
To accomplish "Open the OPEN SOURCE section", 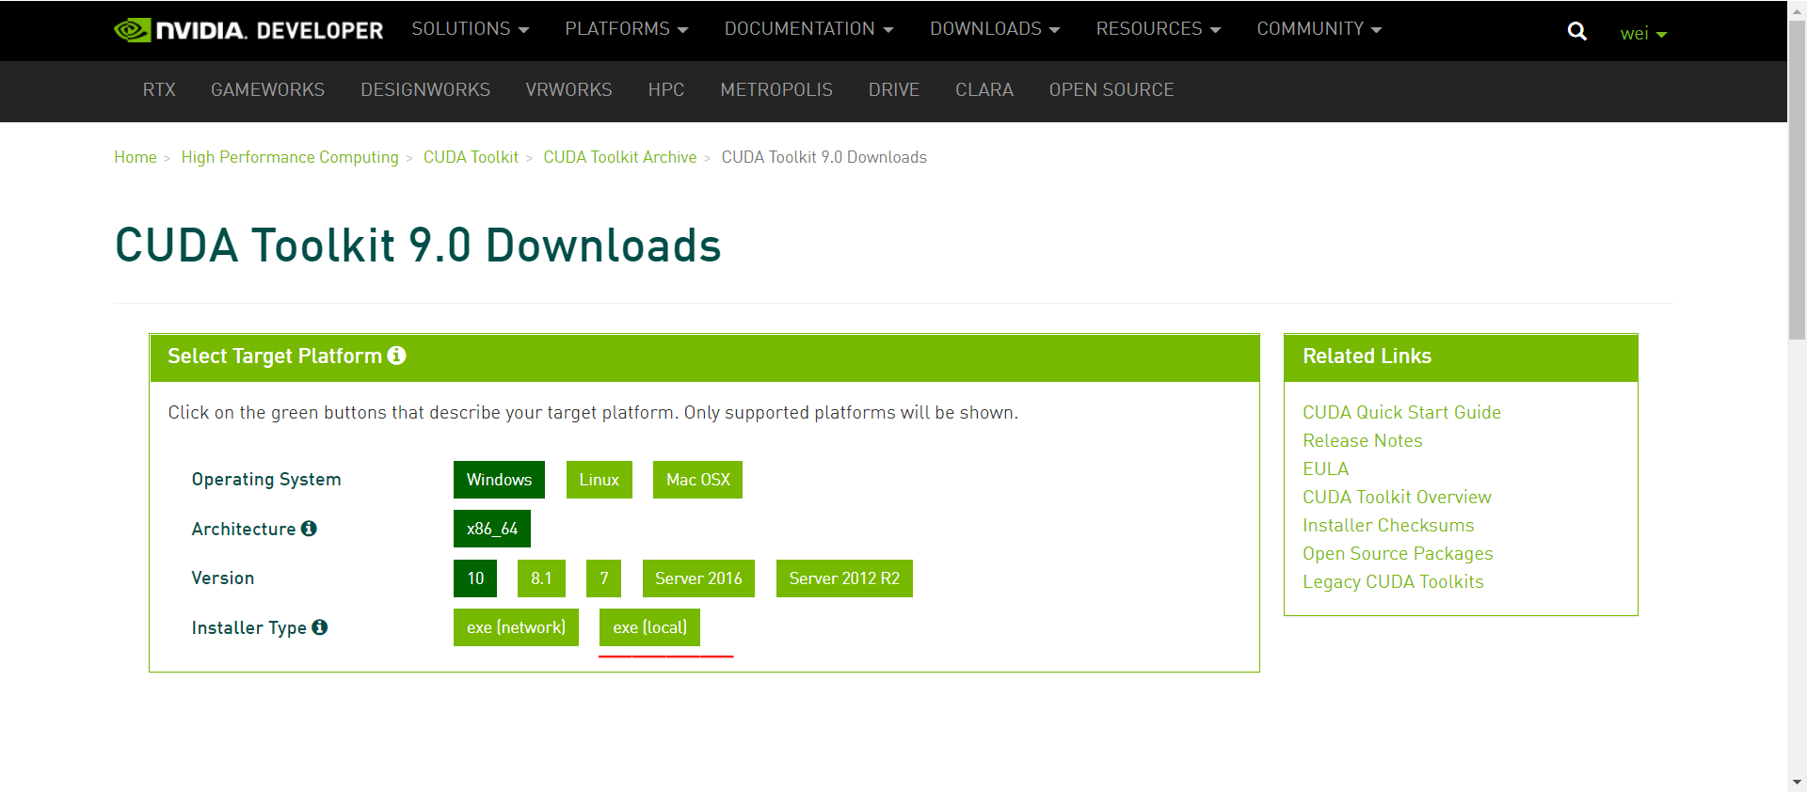I will click(1111, 90).
